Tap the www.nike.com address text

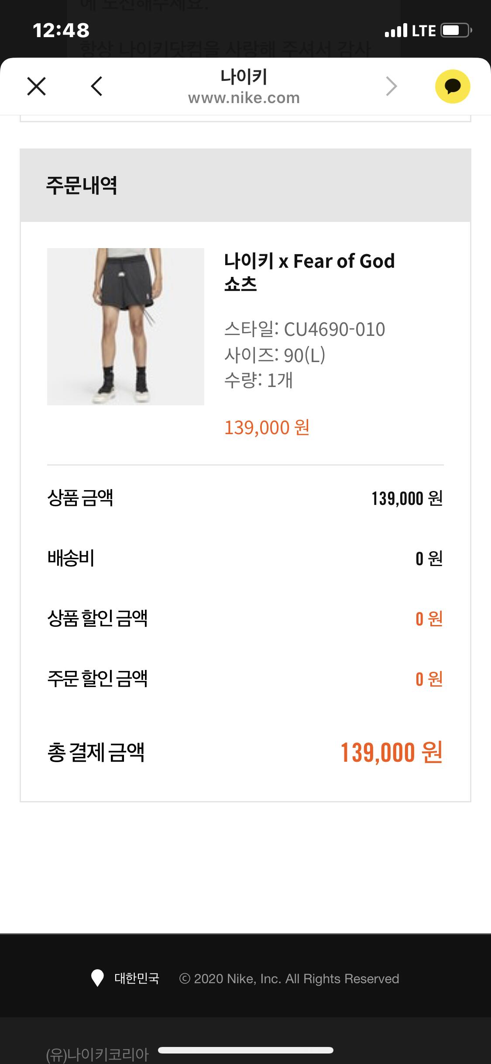tap(244, 98)
